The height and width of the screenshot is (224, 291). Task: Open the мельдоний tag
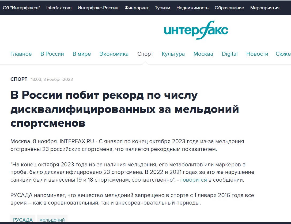pyautogui.click(x=52, y=219)
